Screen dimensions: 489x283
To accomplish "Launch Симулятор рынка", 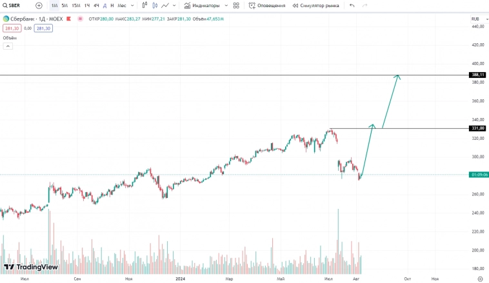I will pyautogui.click(x=315, y=5).
